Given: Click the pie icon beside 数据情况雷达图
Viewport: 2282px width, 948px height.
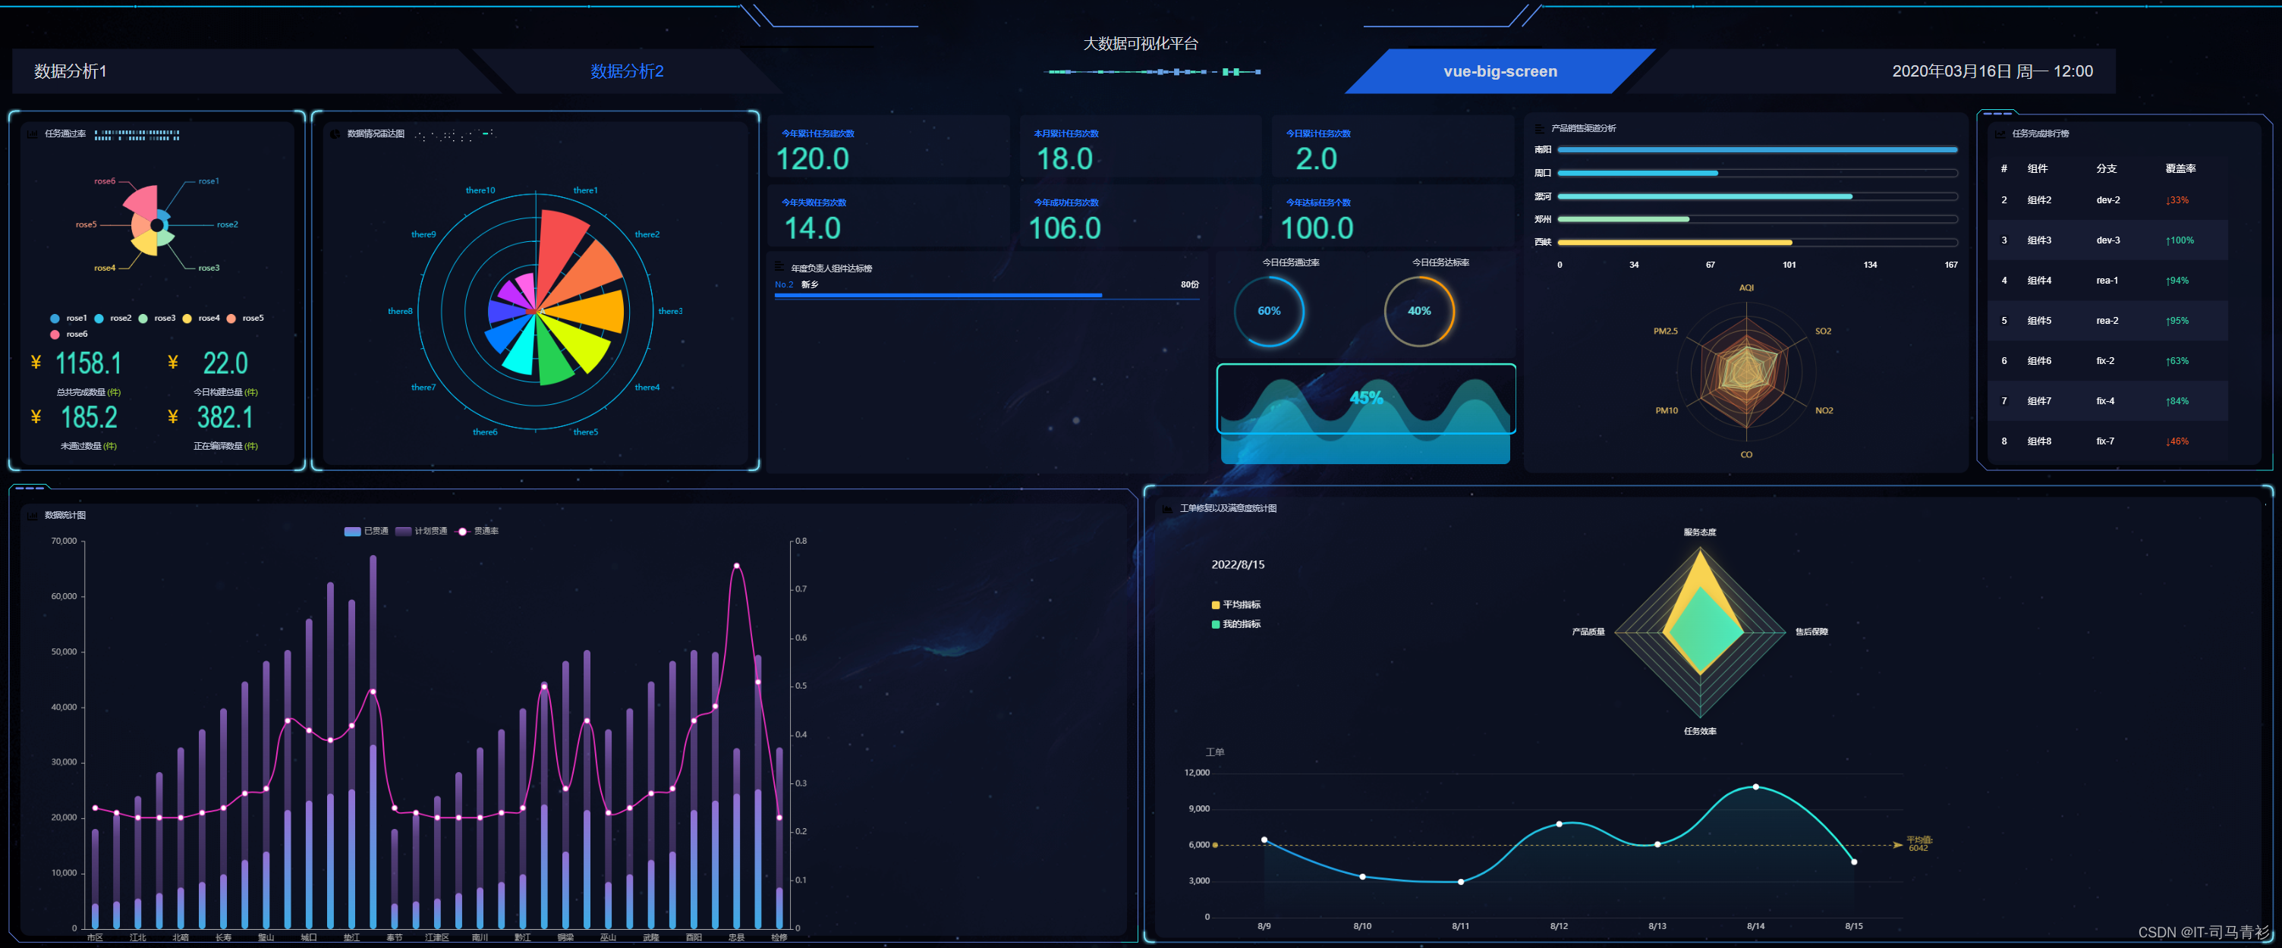Looking at the screenshot, I should pyautogui.click(x=335, y=133).
